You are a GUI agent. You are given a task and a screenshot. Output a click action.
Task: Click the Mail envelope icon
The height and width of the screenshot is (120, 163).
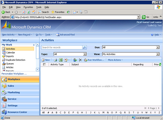coord(75,12)
